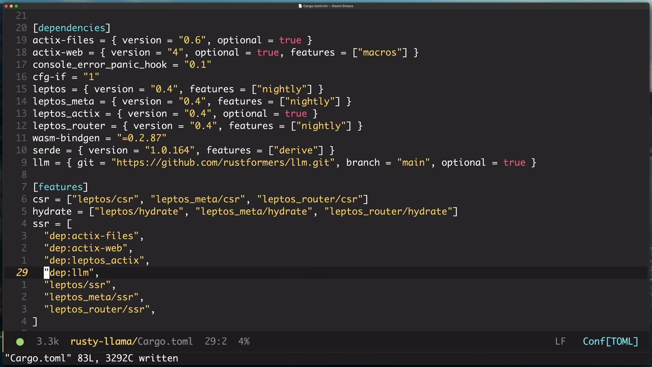Image resolution: width=652 pixels, height=367 pixels.
Task: Click the 29:2 cursor position indicator
Action: pos(216,342)
